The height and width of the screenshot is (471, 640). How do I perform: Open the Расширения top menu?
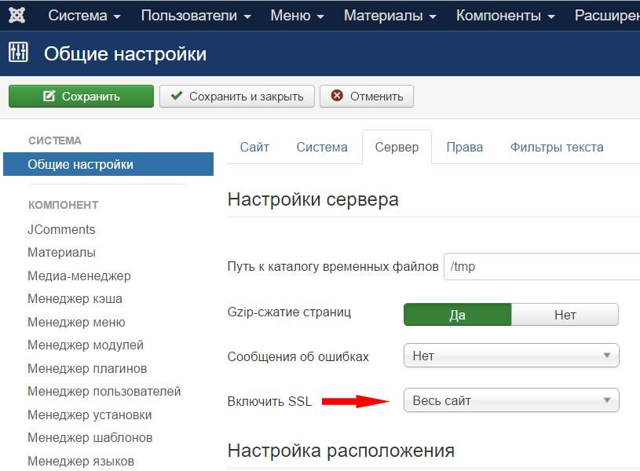click(x=607, y=16)
